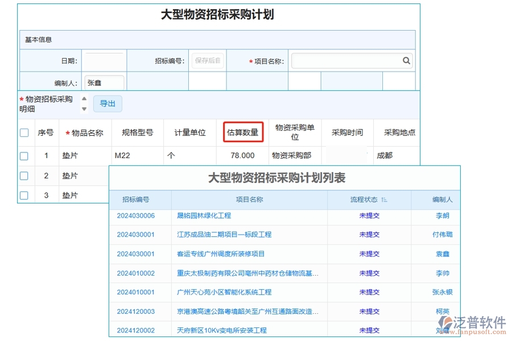Screen dimensions: 512x341
Task: Check the checkbox for the third 垫片 row
Action: pos(24,195)
